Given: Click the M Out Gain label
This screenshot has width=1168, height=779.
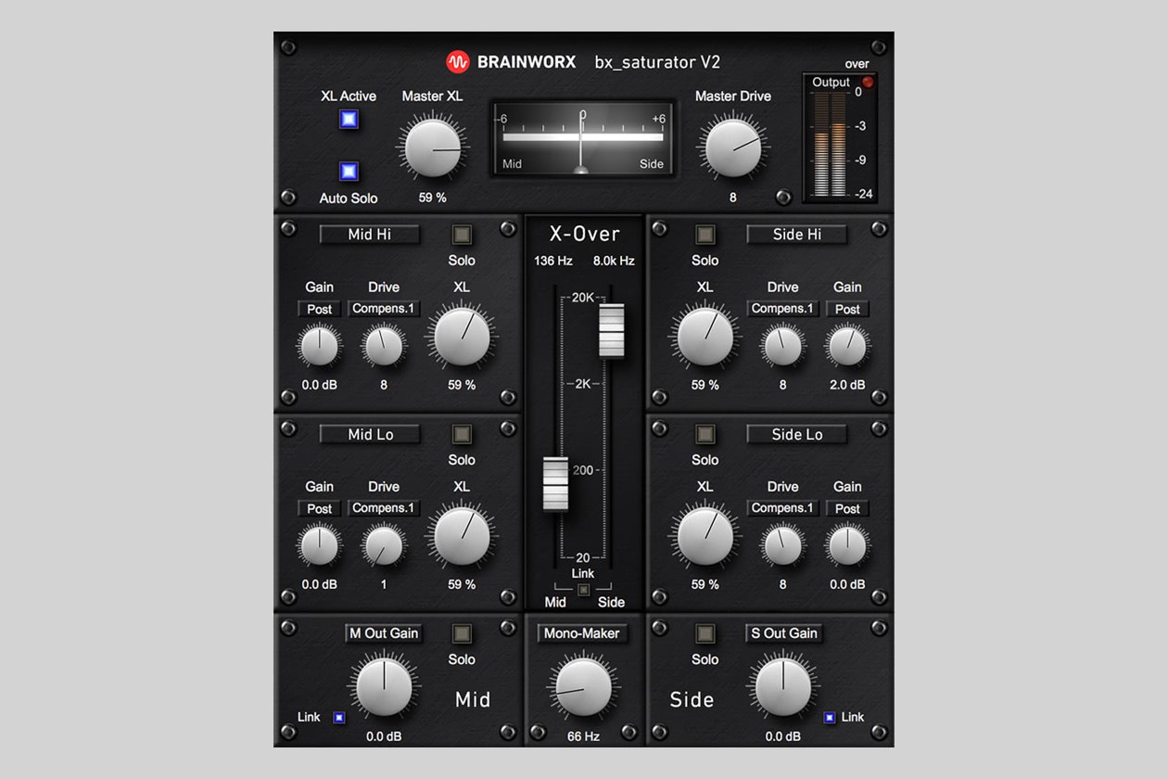Looking at the screenshot, I should 384,633.
